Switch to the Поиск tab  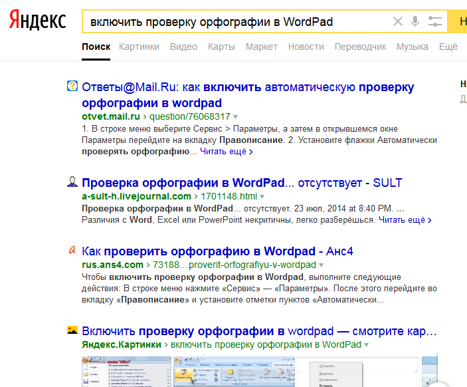(96, 47)
